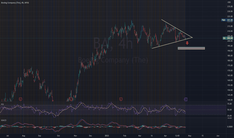Click the 150.00 price axis label
This screenshot has width=234, height=138.
[230, 90]
